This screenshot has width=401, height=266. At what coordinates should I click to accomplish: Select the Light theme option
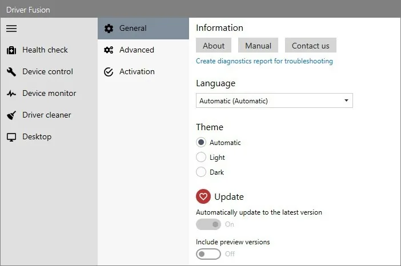coord(201,157)
